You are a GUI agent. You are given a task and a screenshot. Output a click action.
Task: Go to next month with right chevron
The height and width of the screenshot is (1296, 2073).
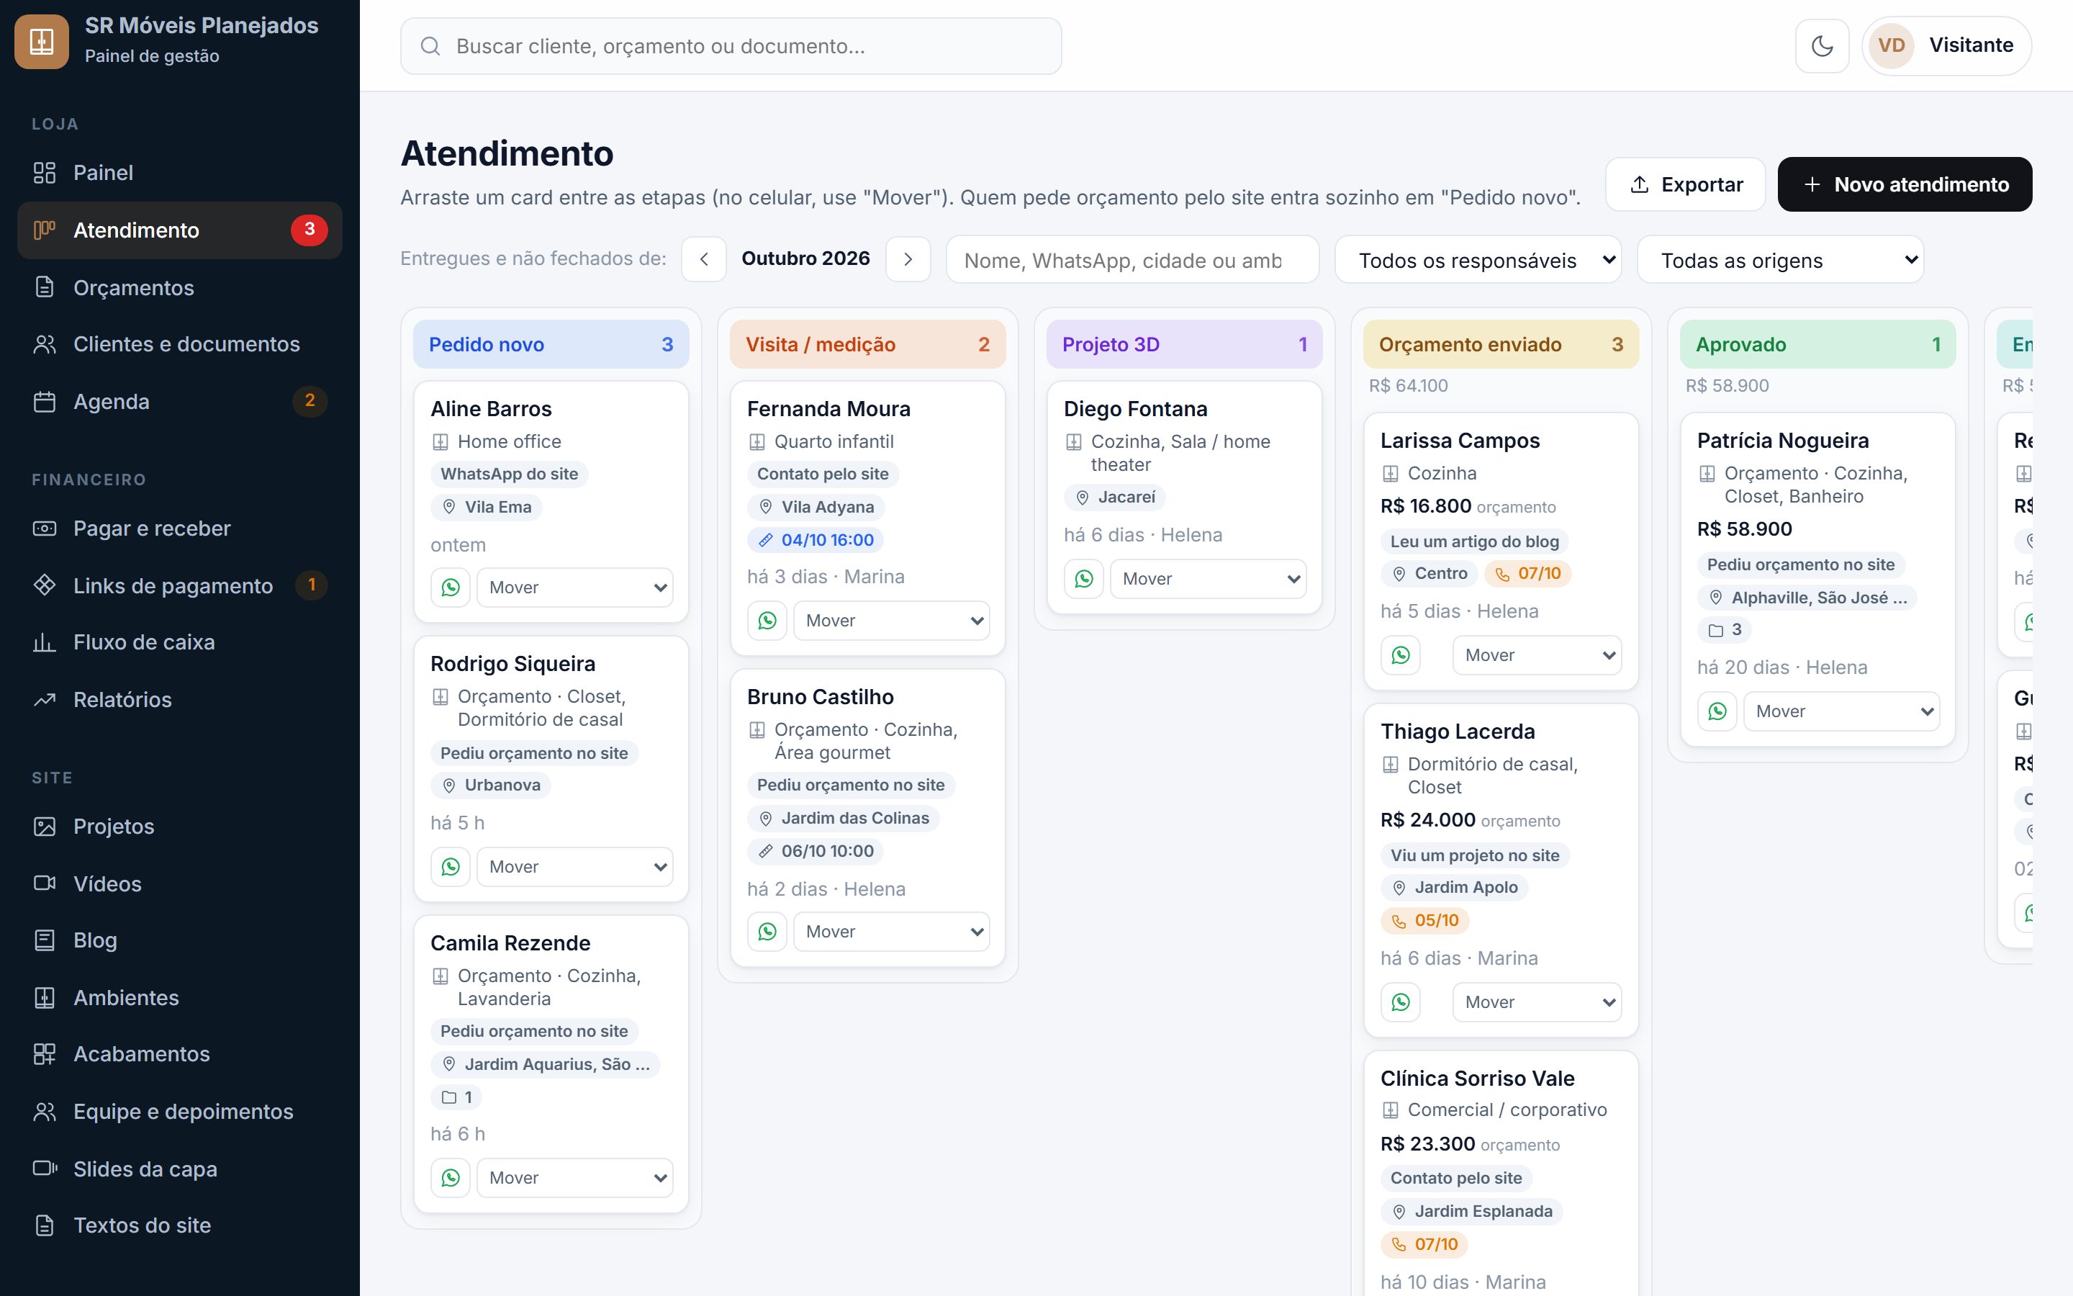point(908,259)
